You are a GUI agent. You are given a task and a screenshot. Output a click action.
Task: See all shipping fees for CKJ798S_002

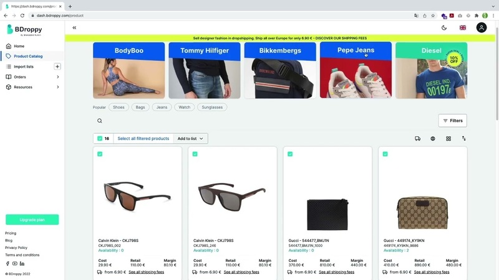point(147,272)
